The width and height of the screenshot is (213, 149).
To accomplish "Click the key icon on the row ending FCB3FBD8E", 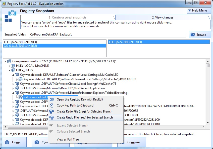I will 17,115.
